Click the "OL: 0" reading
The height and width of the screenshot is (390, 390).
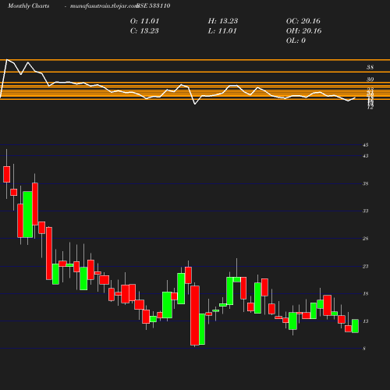pos(296,41)
